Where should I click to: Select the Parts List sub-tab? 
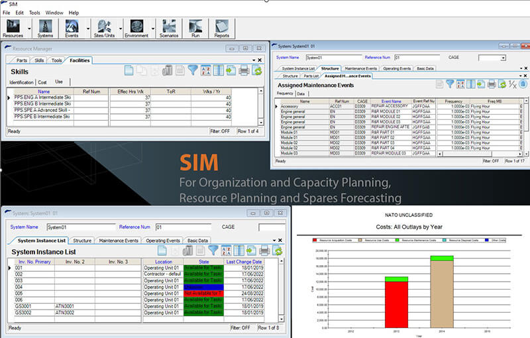coord(311,76)
